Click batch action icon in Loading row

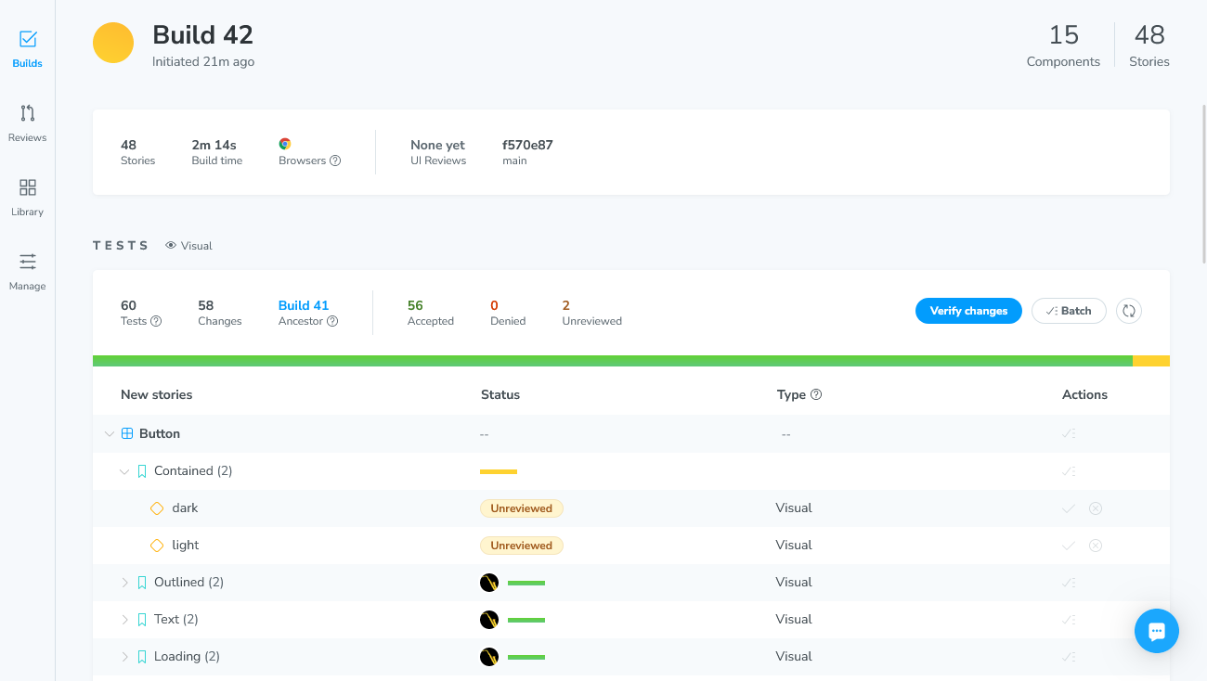coord(1069,657)
